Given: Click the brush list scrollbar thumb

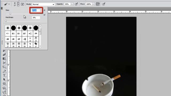Looking at the screenshot, I should (40, 31).
